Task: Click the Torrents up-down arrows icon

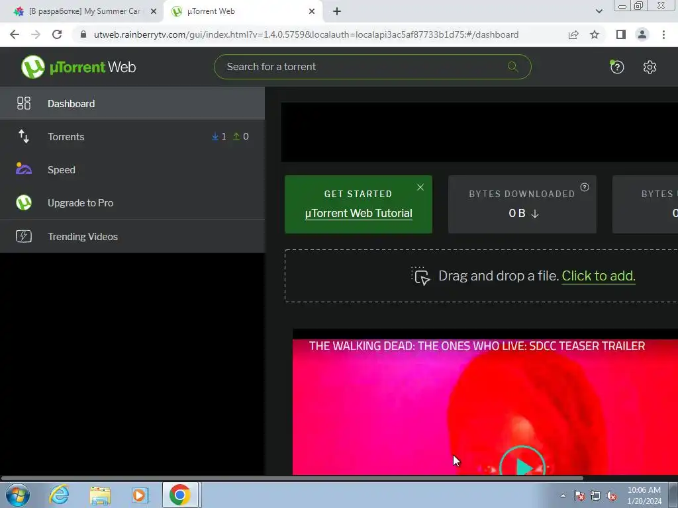Action: click(24, 136)
